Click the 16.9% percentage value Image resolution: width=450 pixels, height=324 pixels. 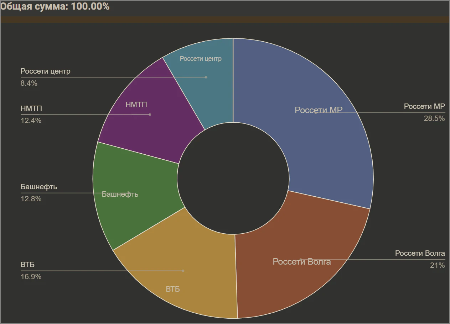click(x=31, y=277)
